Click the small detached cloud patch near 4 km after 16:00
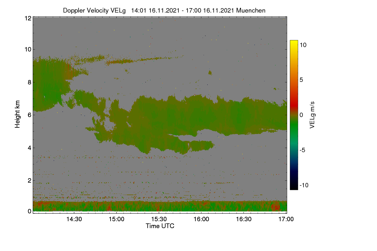 coord(202,145)
